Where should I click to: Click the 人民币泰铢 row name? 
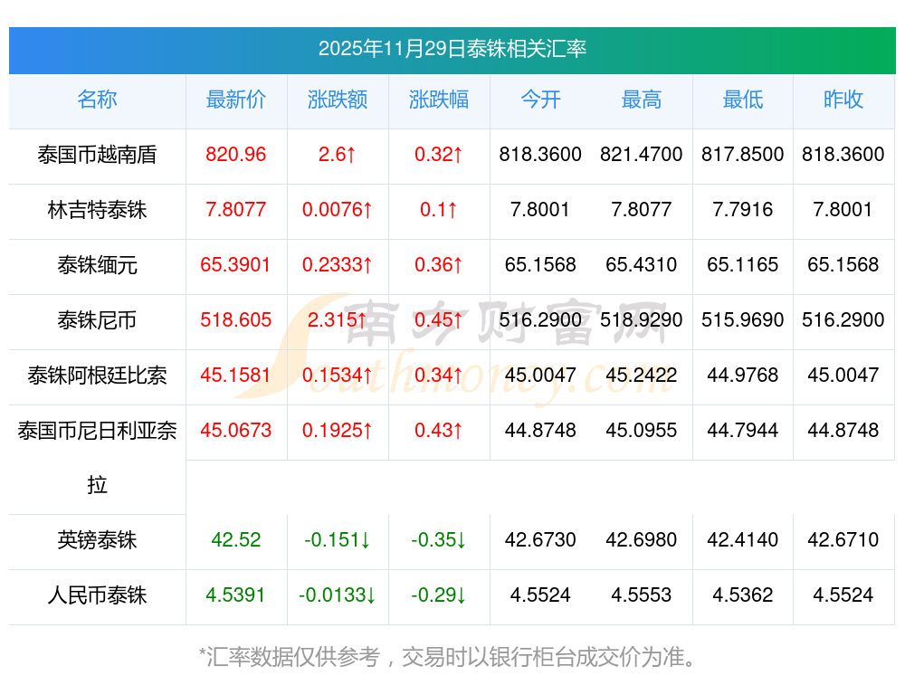click(x=97, y=596)
